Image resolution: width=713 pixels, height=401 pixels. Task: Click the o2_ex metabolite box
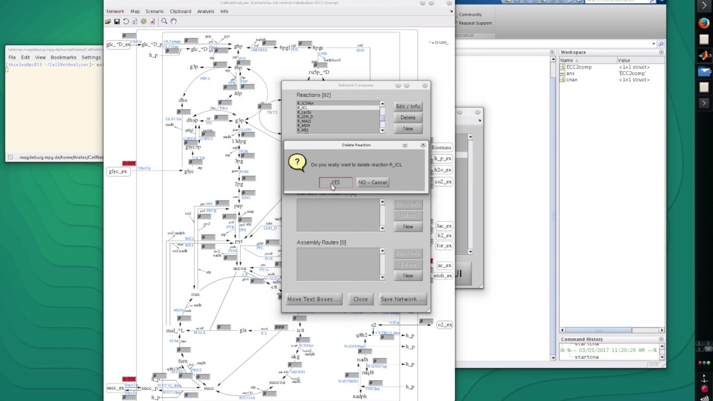(445, 325)
